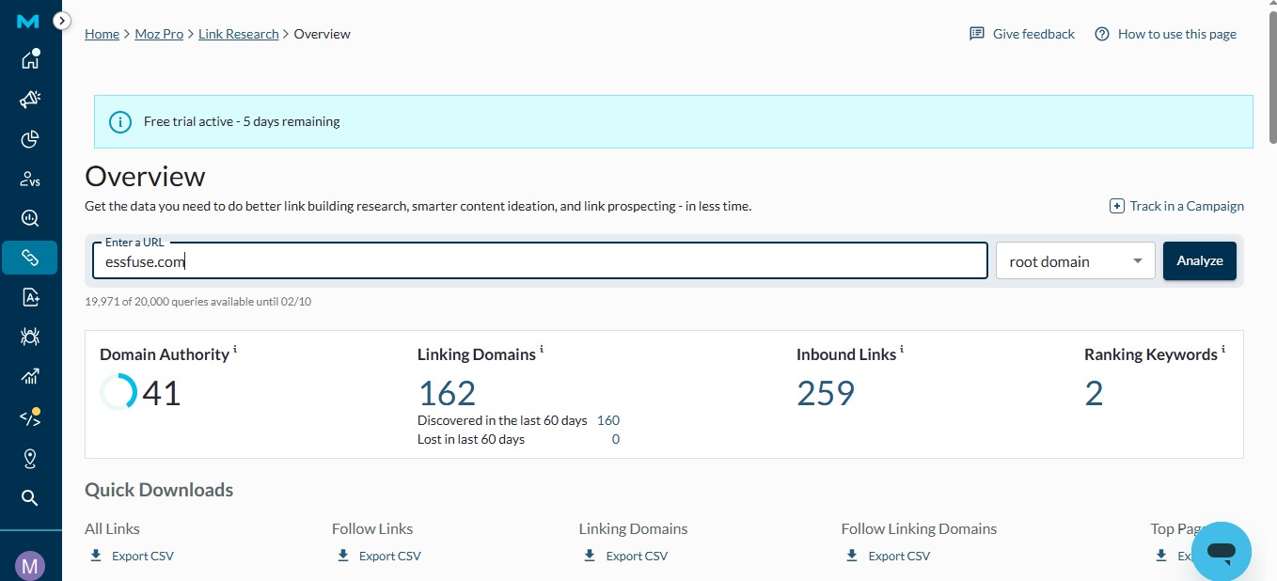1277x581 pixels.
Task: Click the Linking Domains count 162
Action: [447, 393]
